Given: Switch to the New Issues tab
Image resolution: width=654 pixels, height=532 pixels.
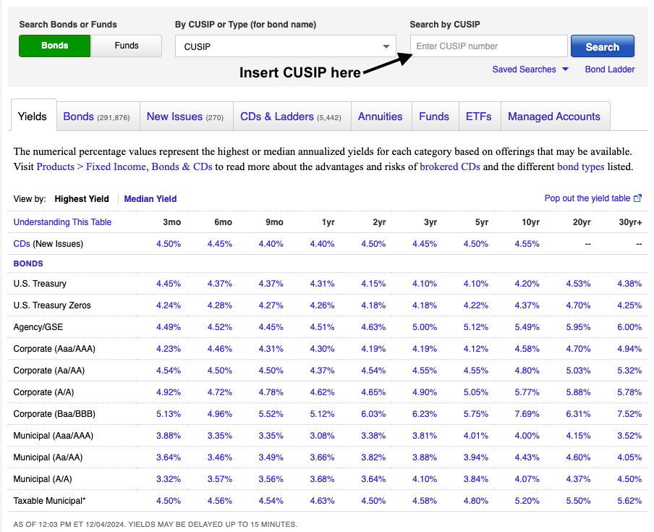Looking at the screenshot, I should coord(184,117).
